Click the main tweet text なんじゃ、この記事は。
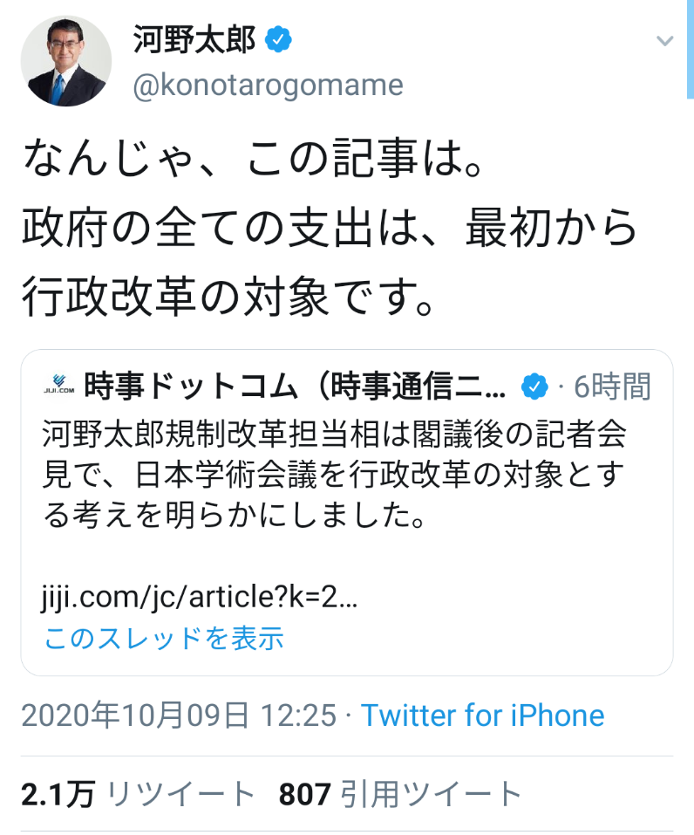 pos(253,159)
